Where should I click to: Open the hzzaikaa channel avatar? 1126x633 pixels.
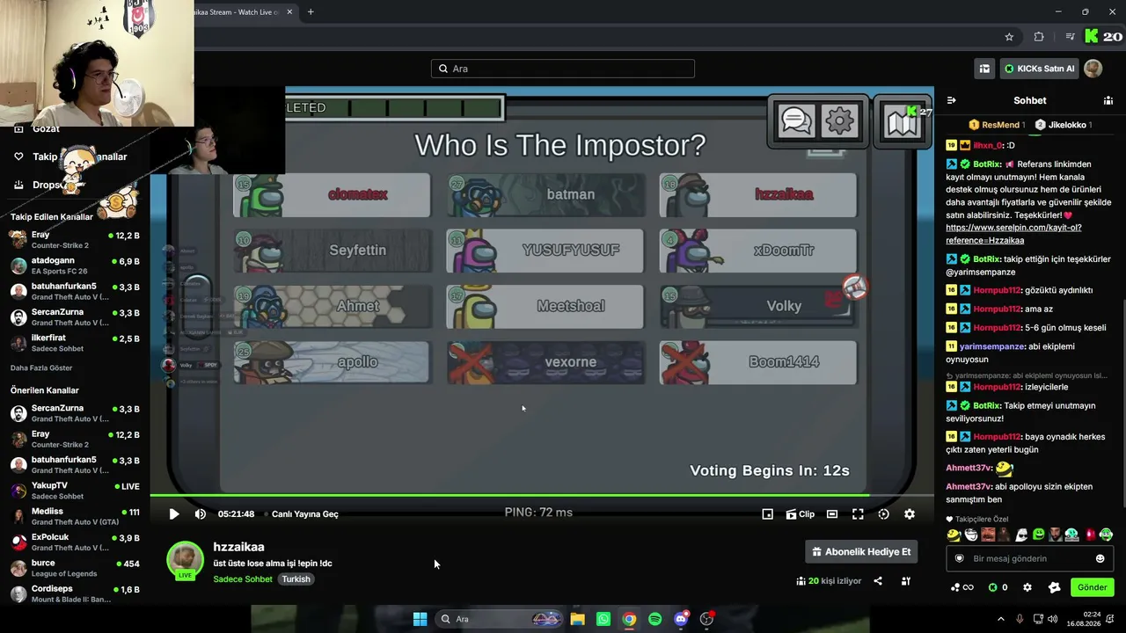pos(185,559)
